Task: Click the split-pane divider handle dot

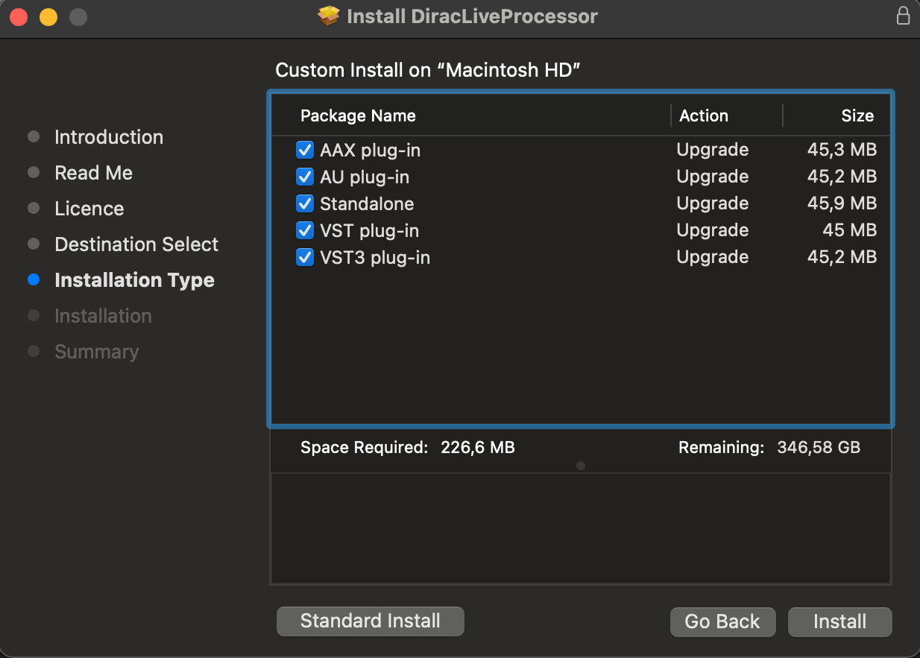Action: [581, 466]
